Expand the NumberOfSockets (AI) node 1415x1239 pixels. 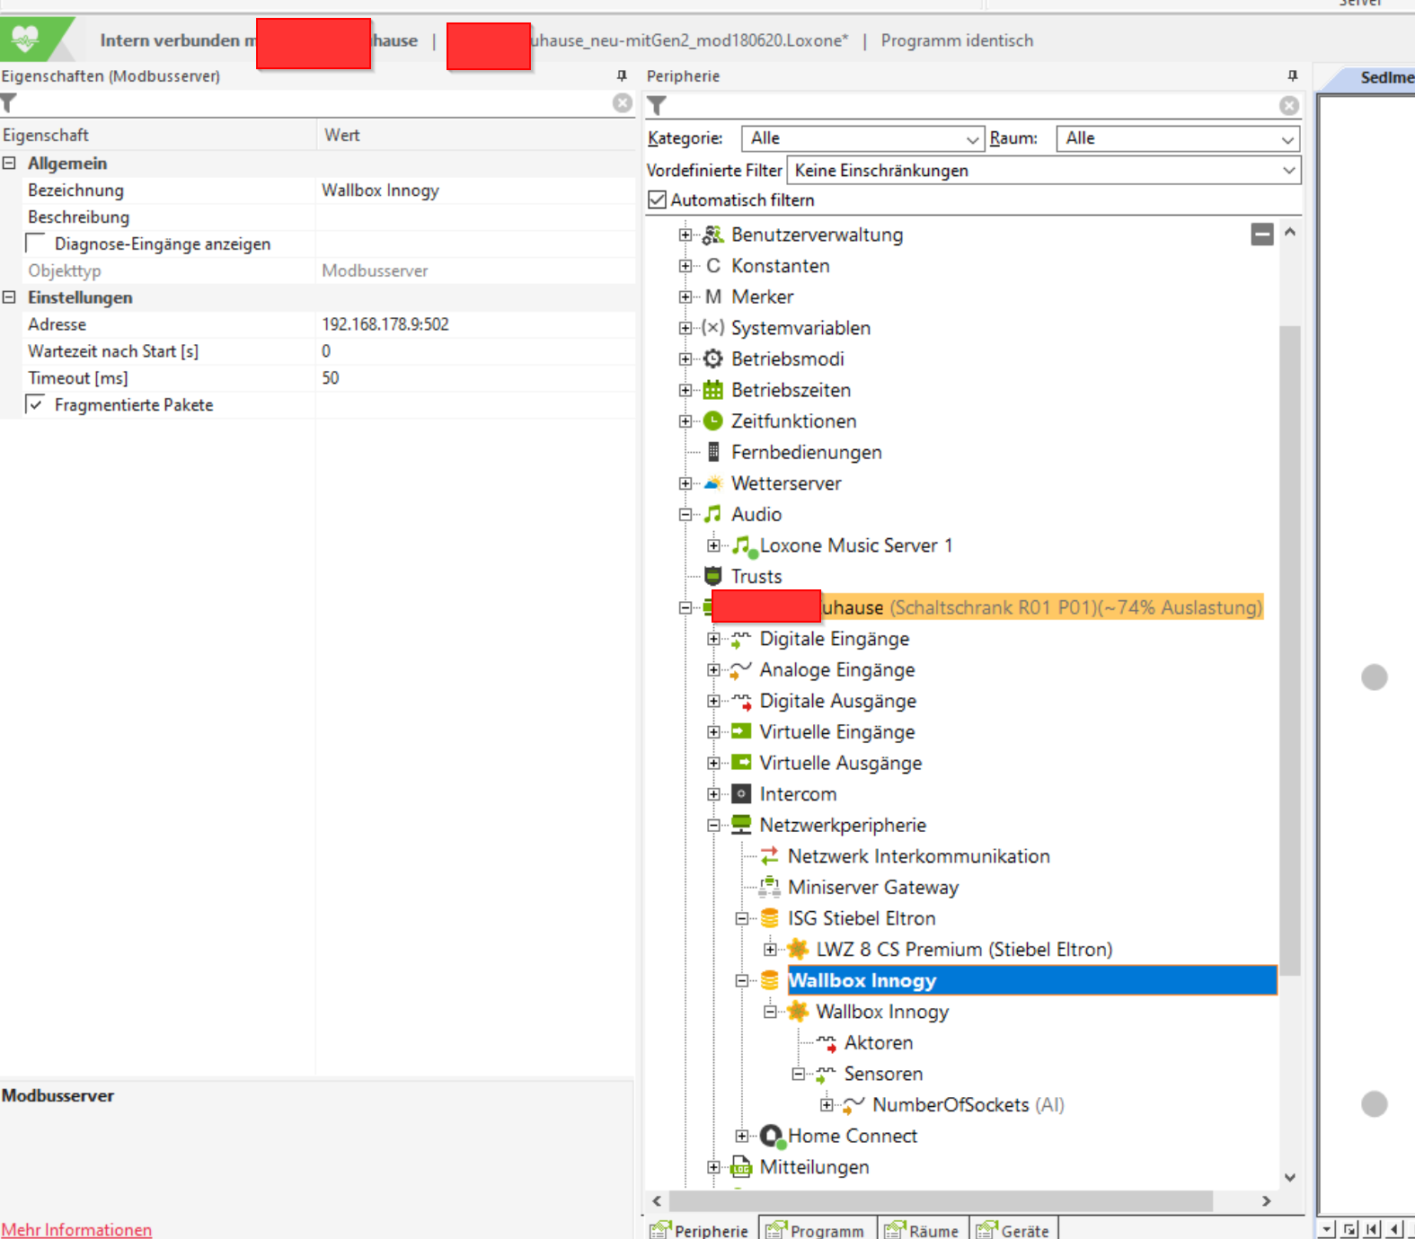coord(827,1105)
